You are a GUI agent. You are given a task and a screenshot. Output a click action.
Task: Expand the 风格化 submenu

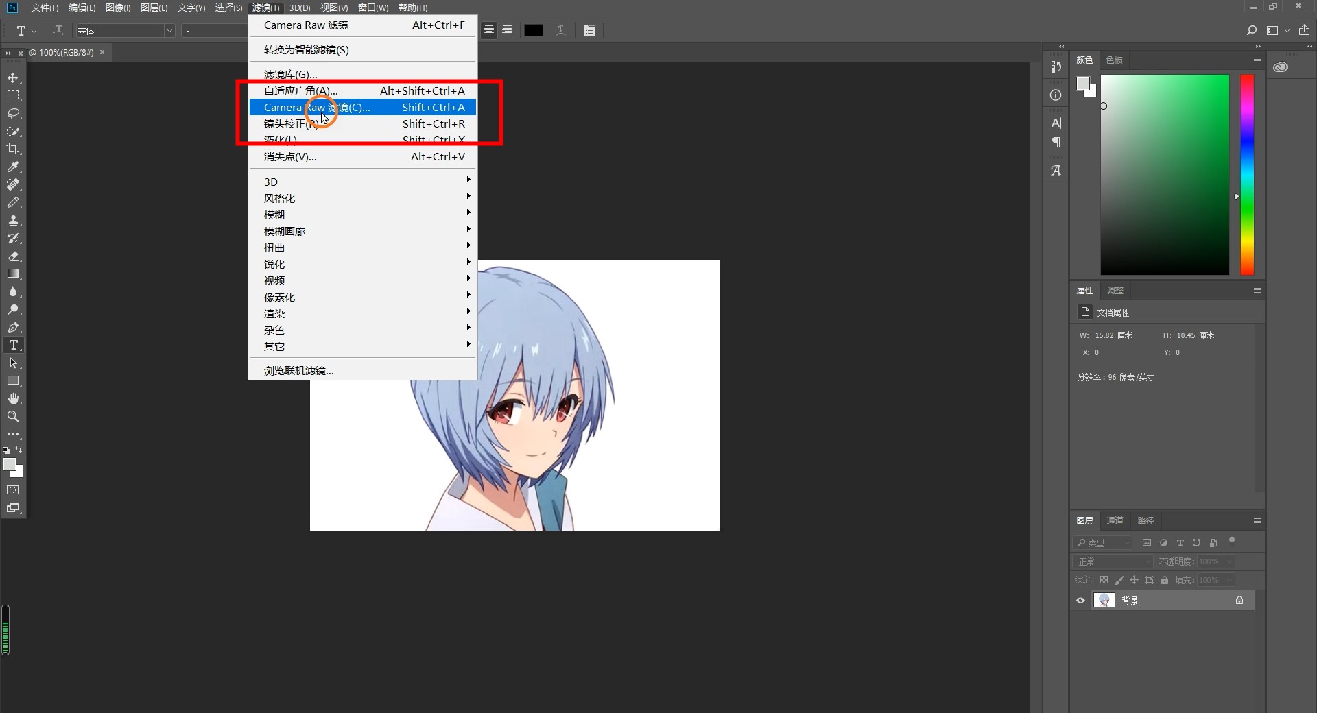point(363,198)
